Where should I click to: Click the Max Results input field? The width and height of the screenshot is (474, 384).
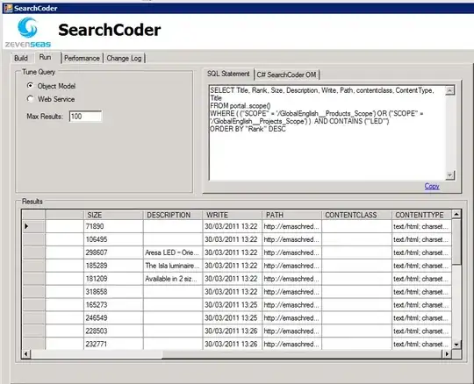pyautogui.click(x=85, y=117)
